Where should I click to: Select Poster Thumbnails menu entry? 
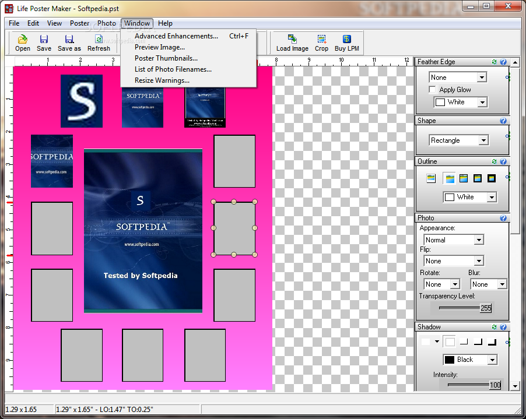(166, 58)
